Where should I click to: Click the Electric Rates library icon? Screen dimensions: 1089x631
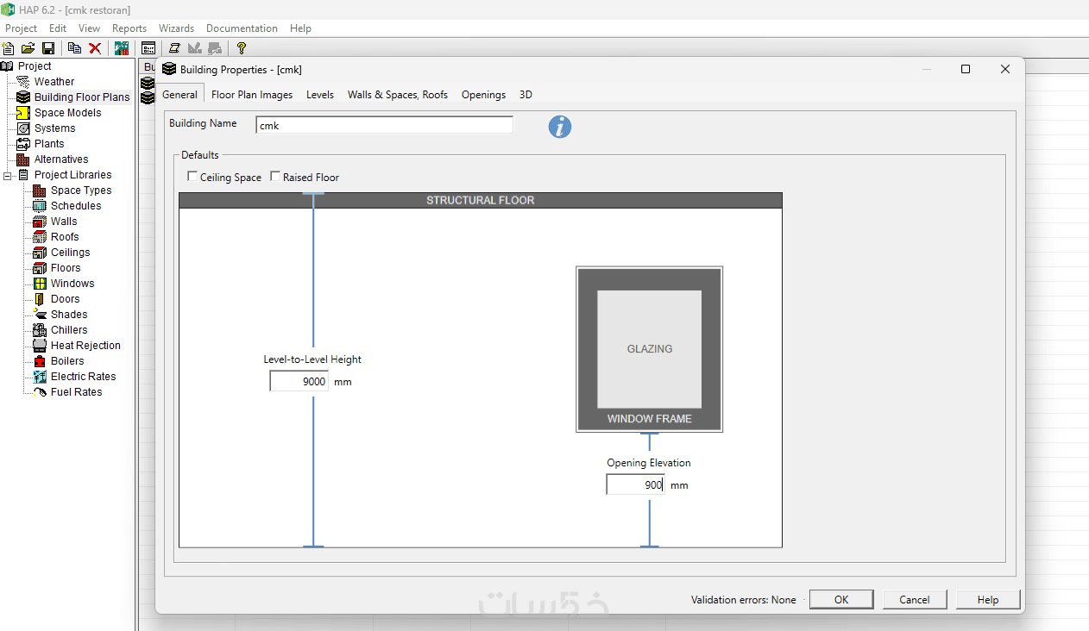[40, 377]
